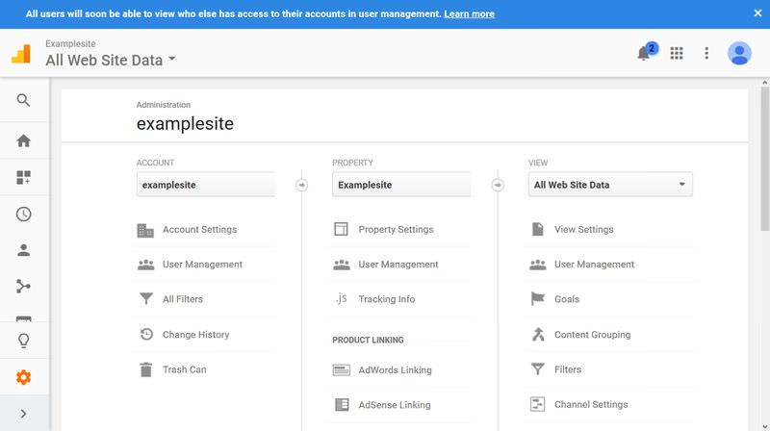Open Google apps grid icon
This screenshot has height=431, width=770.
pyautogui.click(x=677, y=53)
